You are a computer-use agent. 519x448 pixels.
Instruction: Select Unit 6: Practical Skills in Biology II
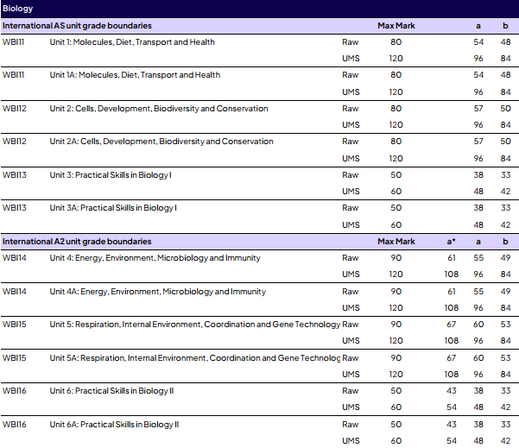[111, 391]
